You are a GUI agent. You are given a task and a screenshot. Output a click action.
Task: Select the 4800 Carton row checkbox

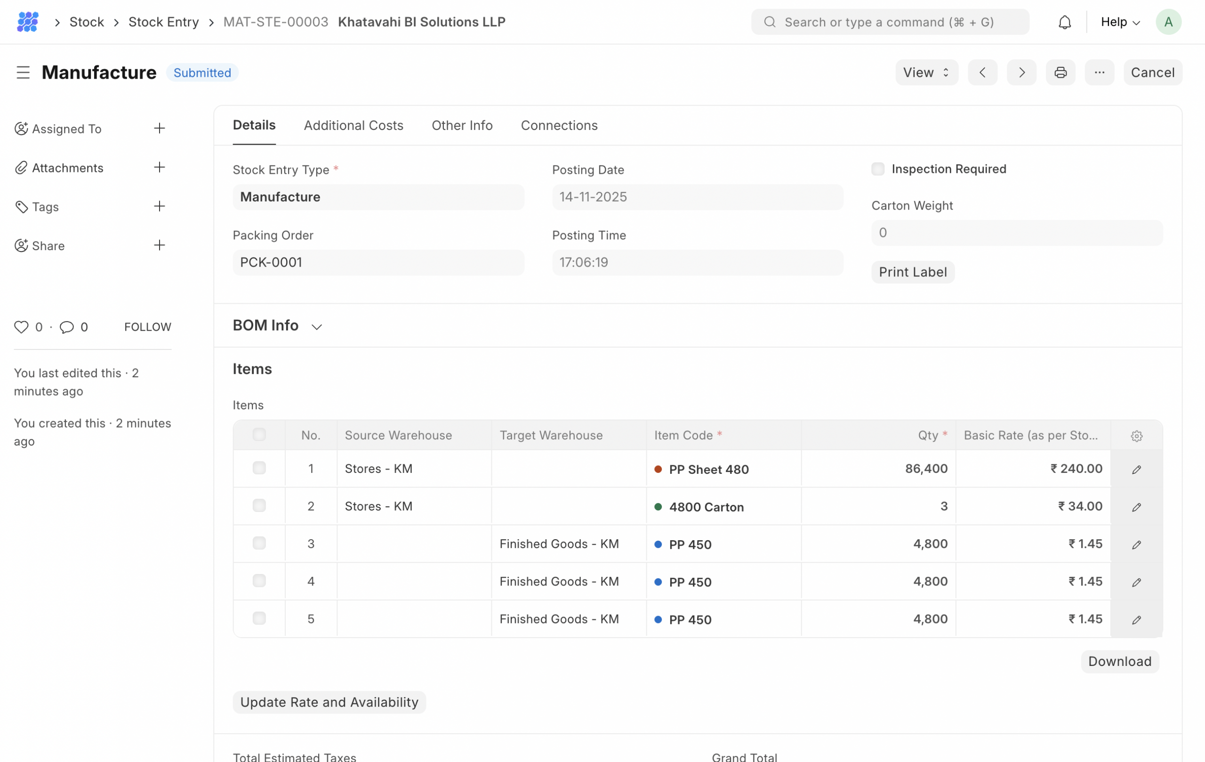(x=259, y=506)
